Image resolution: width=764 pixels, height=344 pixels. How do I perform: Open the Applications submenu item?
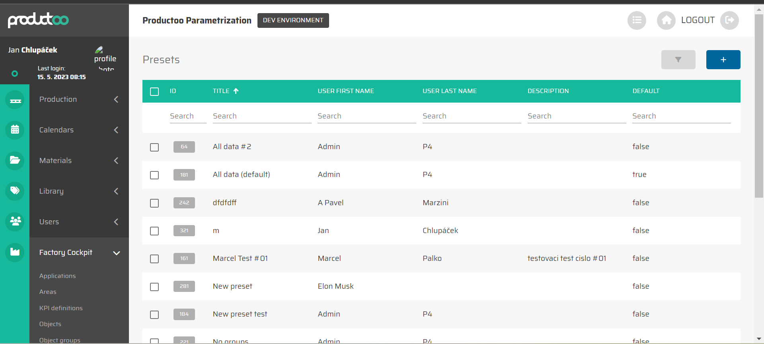(57, 276)
